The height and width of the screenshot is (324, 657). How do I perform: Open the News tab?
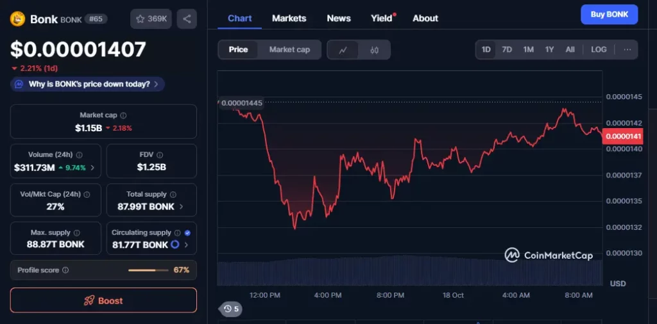point(338,18)
